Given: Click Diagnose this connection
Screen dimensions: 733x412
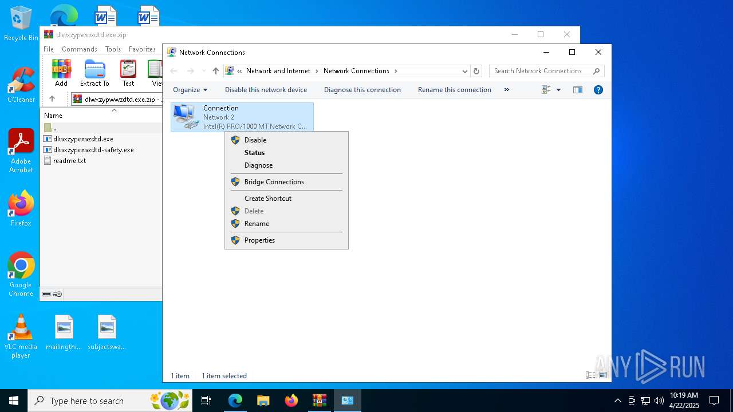Looking at the screenshot, I should tap(362, 90).
